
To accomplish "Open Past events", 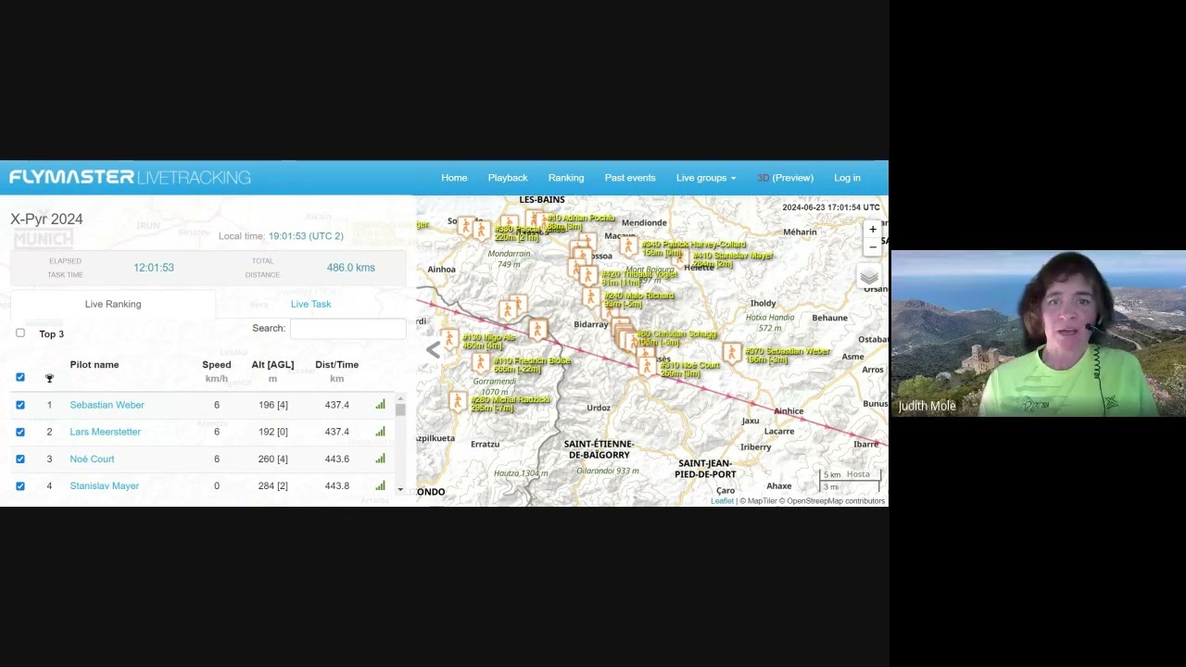I will point(630,178).
